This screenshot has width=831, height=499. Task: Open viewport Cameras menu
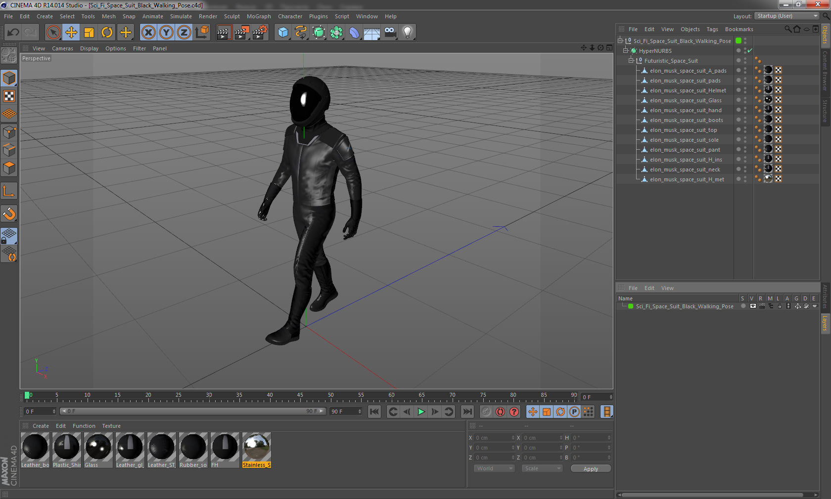pyautogui.click(x=62, y=48)
